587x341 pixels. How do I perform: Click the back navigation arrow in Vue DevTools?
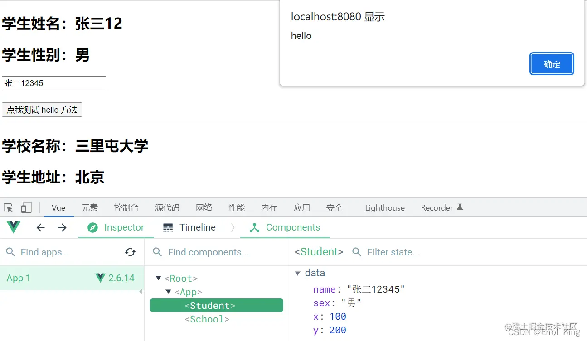coord(40,227)
